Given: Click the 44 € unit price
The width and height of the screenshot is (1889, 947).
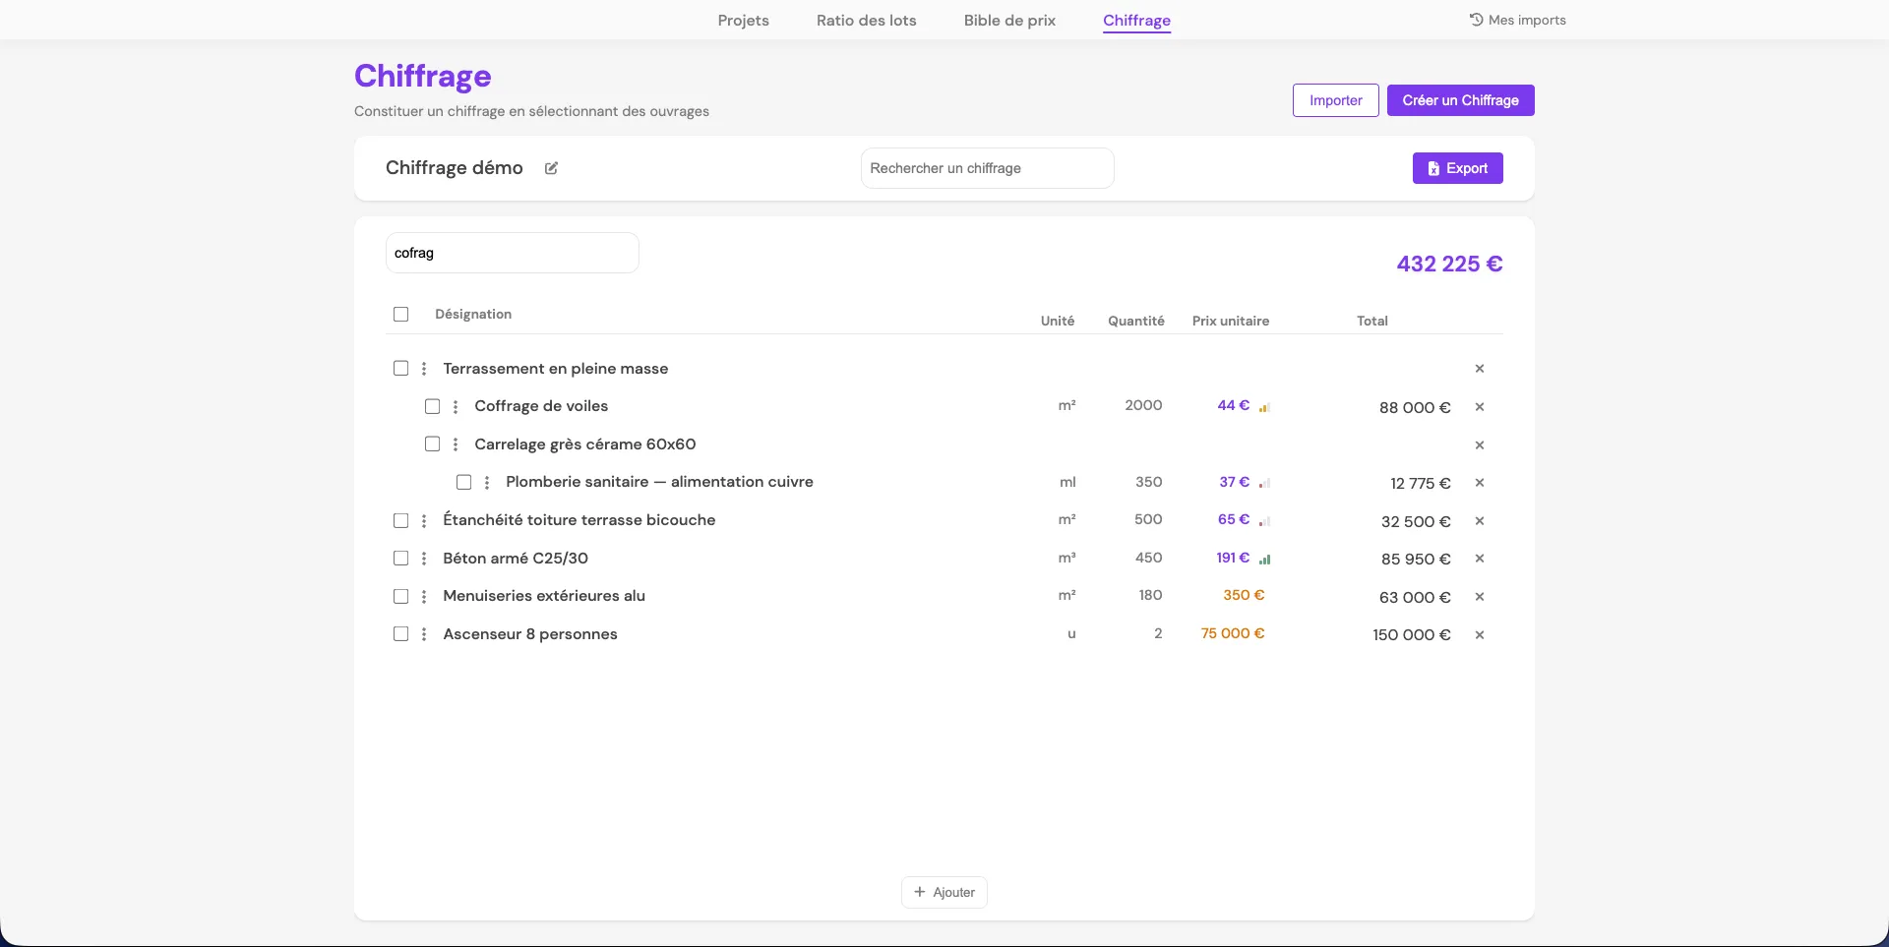Looking at the screenshot, I should pos(1233,405).
